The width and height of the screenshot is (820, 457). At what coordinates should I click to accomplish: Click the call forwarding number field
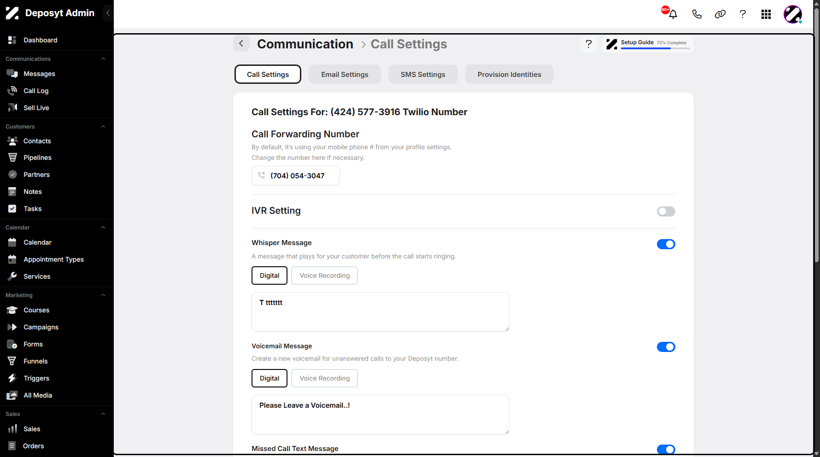296,176
